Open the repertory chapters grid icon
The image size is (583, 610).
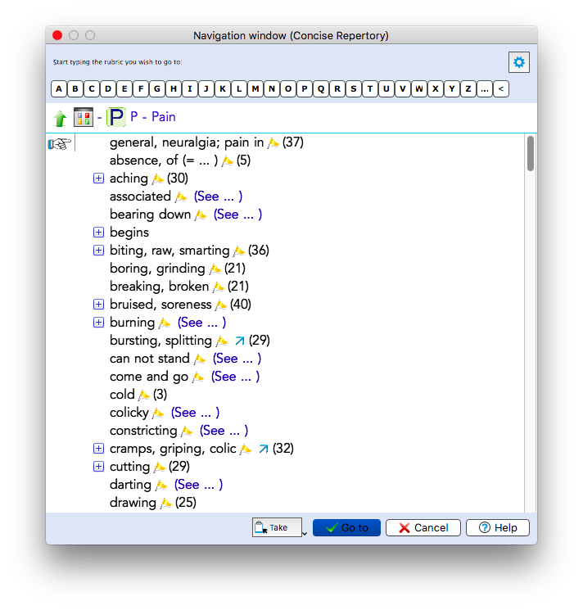84,117
